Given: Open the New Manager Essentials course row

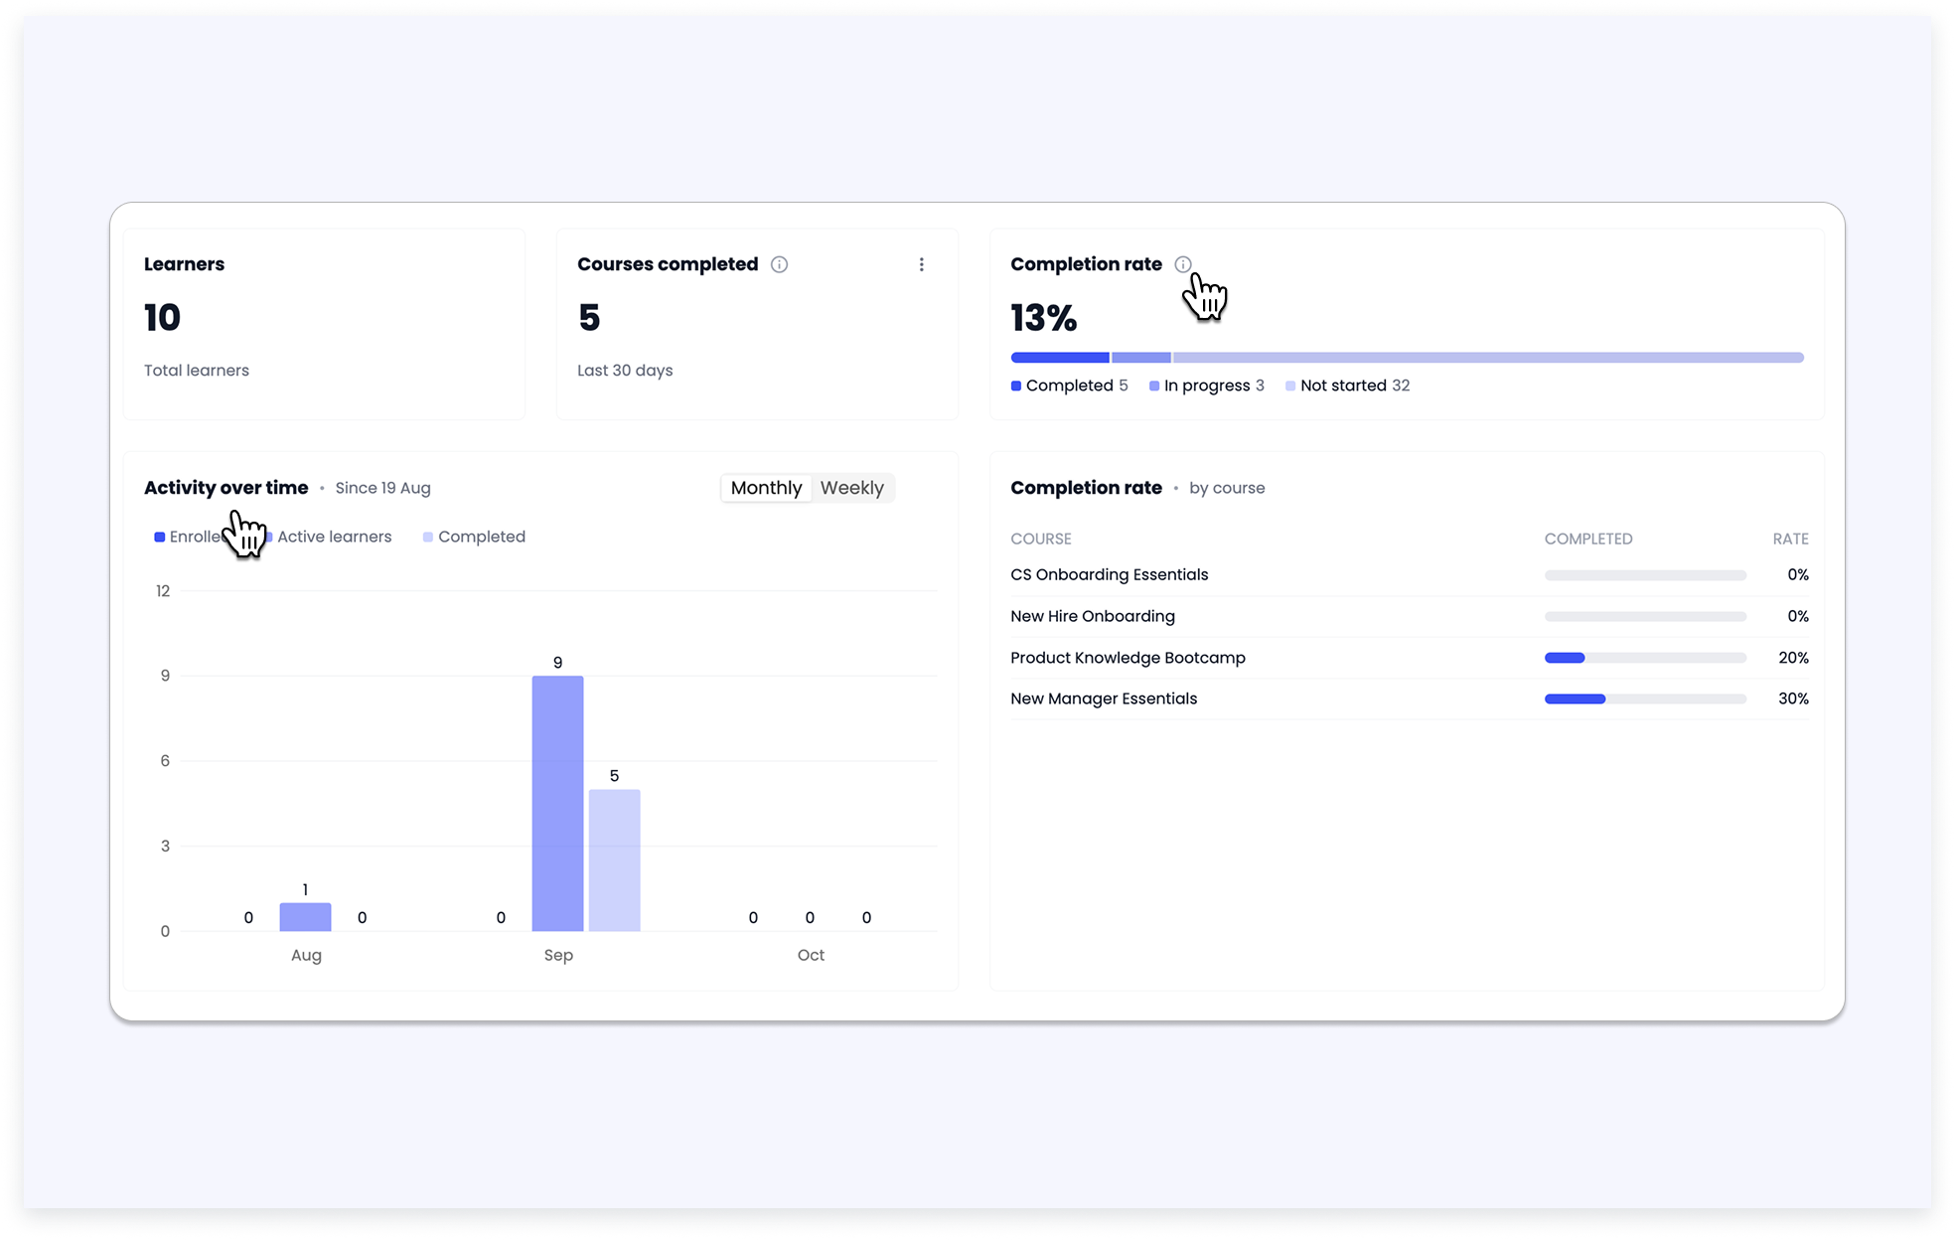Looking at the screenshot, I should (1409, 698).
